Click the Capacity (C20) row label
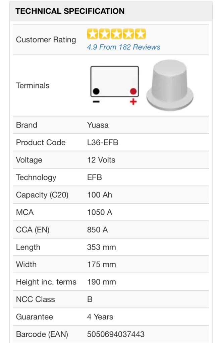The height and width of the screenshot is (343, 222). pos(42,195)
